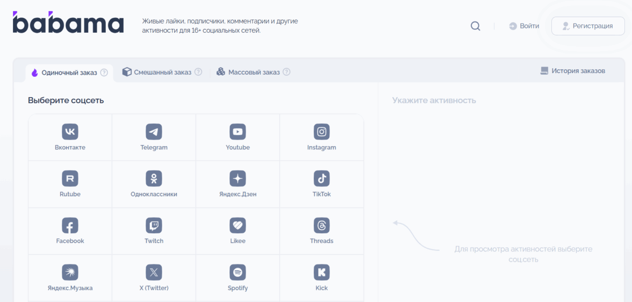The image size is (632, 302).
Task: Open the search magnifier icon
Action: point(476,26)
